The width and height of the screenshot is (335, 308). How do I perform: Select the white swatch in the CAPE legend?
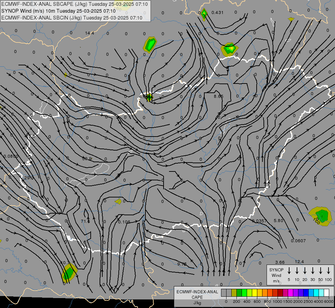(x=326, y=293)
